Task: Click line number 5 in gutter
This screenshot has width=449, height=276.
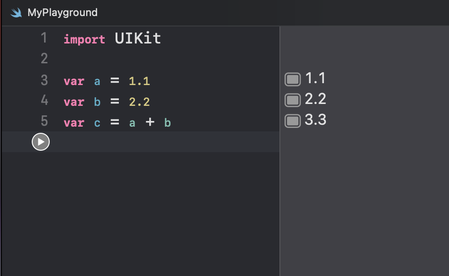Action: 44,121
